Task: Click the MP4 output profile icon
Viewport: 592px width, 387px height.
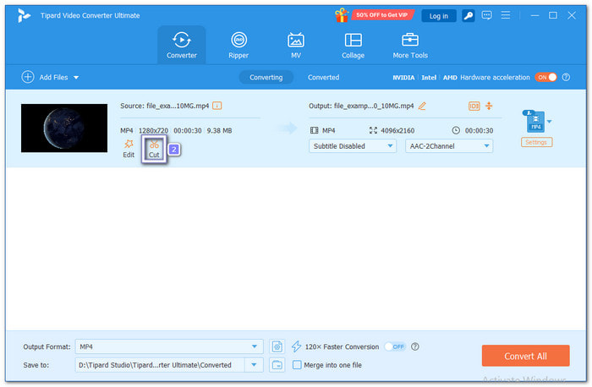Action: (x=534, y=121)
